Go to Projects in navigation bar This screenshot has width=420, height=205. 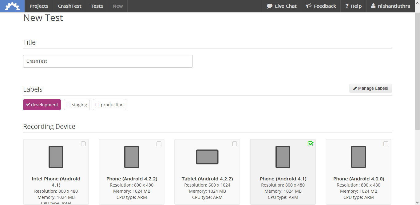point(39,6)
